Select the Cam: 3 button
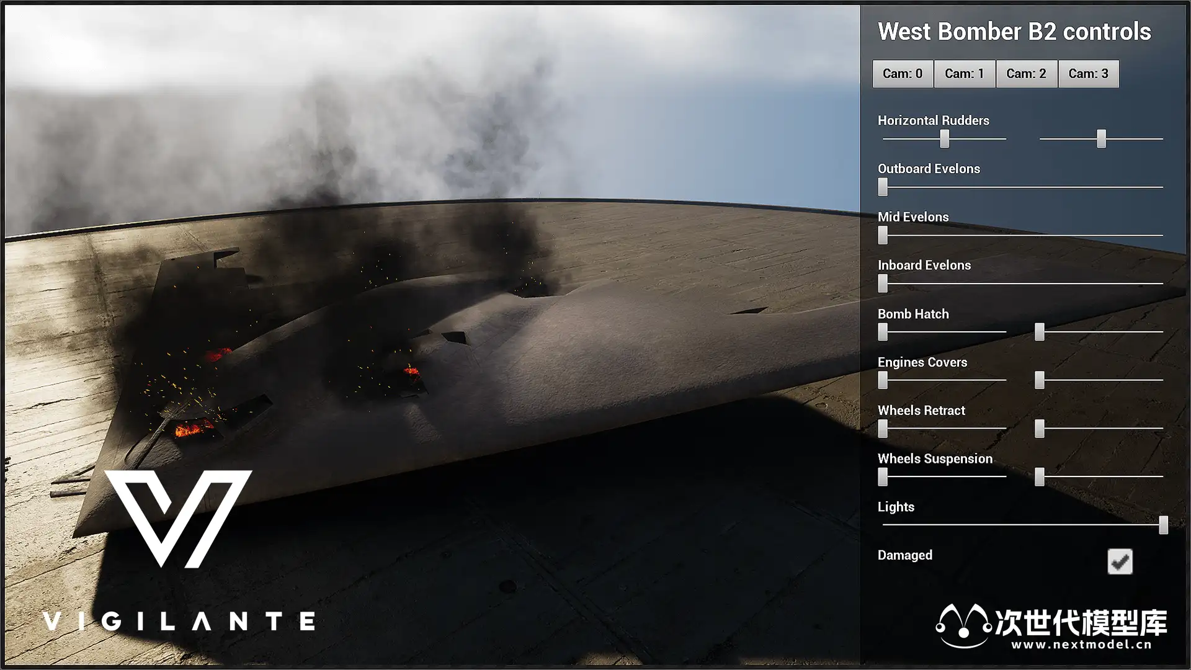Image resolution: width=1191 pixels, height=670 pixels. [1089, 74]
